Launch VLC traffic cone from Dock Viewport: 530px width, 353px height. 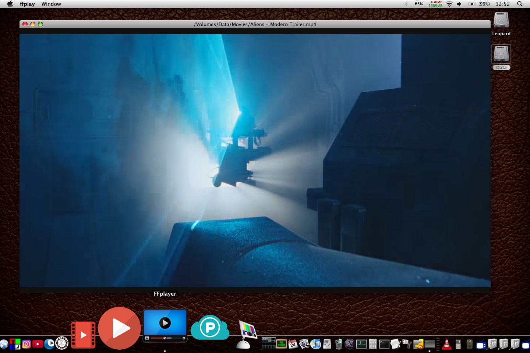pos(447,344)
